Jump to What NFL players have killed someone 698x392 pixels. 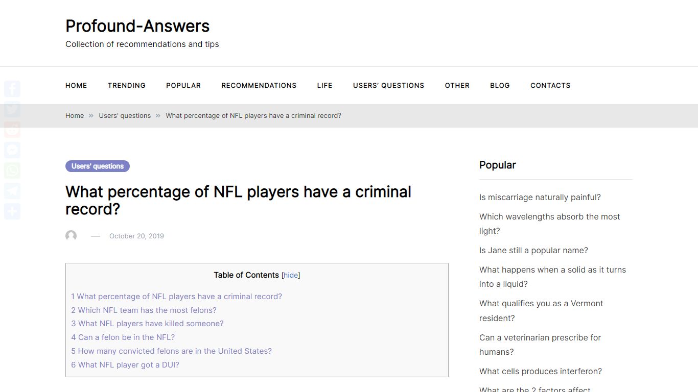147,324
